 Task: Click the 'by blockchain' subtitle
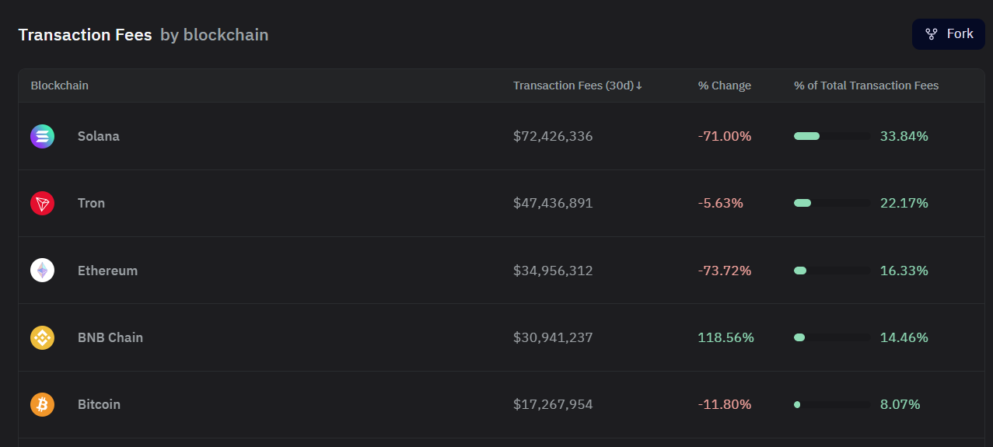215,35
